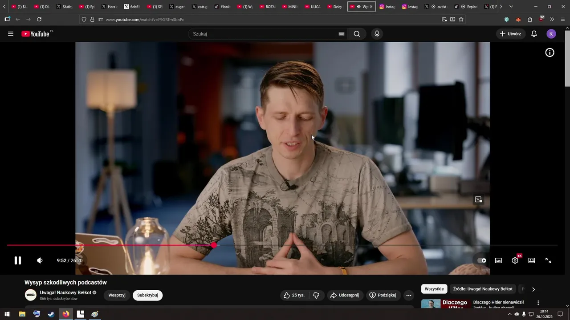Open the Firefox sidebar toggle icon
This screenshot has width=570, height=320.
click(7, 20)
